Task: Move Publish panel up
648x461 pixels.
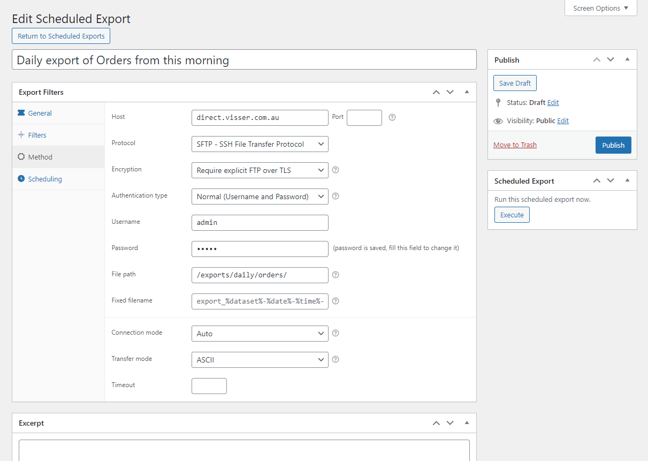Action: [x=597, y=59]
